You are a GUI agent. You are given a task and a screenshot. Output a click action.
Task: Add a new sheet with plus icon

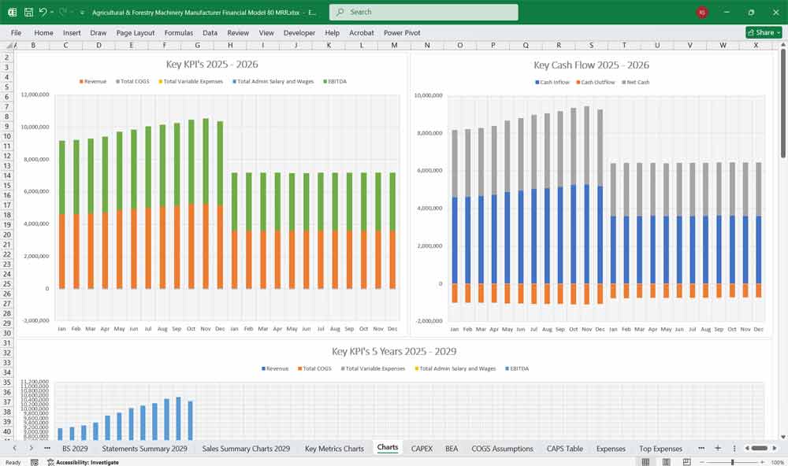(718, 448)
